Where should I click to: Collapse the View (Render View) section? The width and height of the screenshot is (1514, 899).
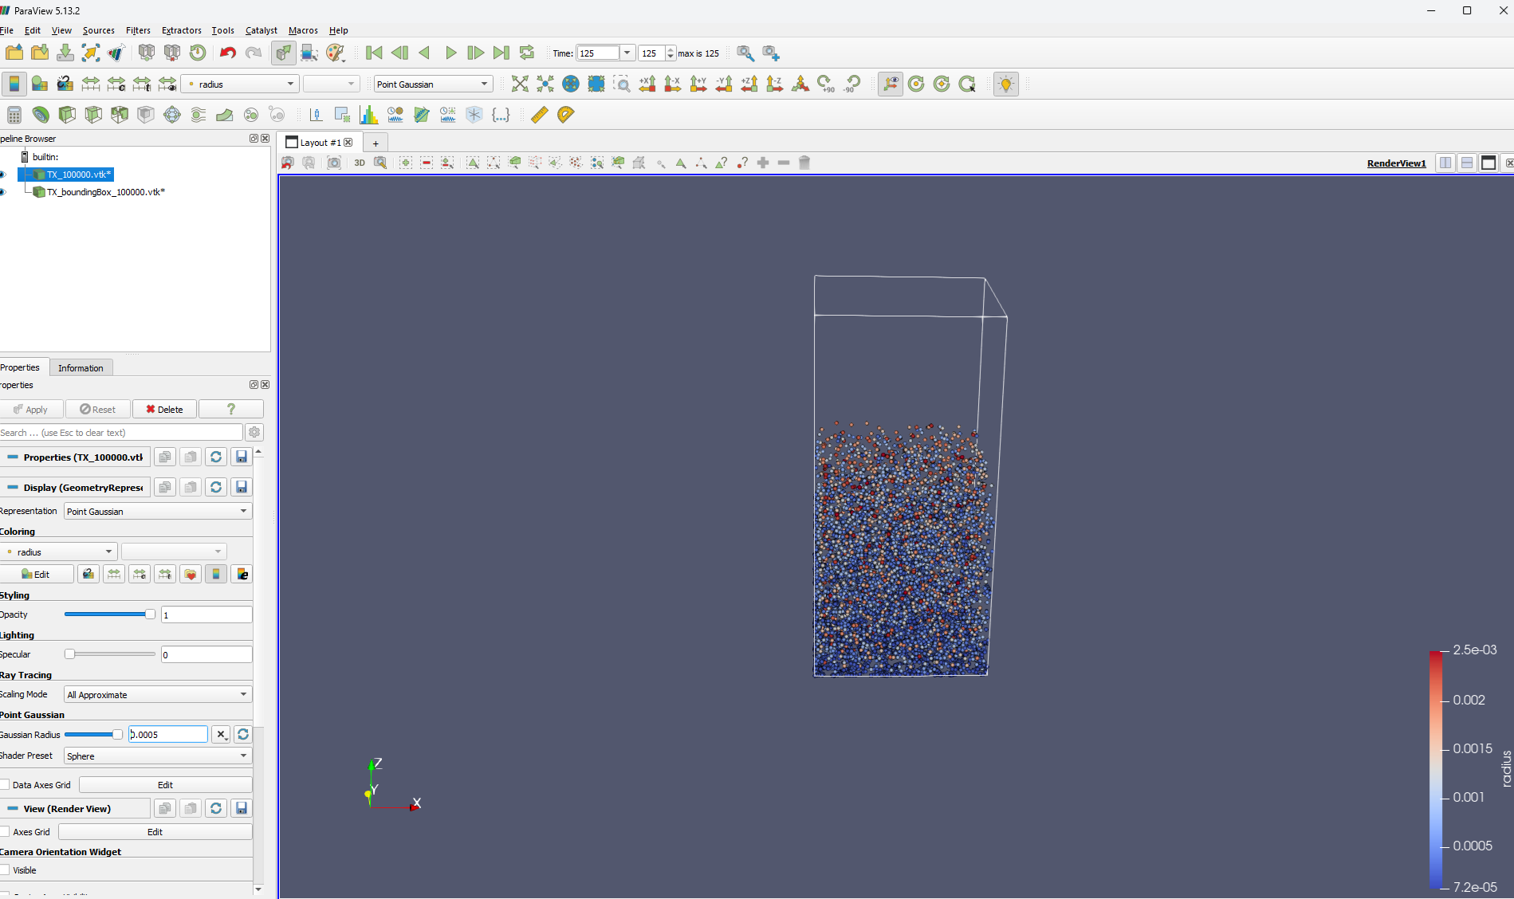click(x=13, y=809)
